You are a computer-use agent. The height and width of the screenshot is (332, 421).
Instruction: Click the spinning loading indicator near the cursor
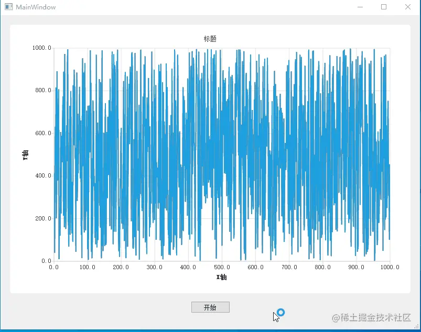coord(279,312)
